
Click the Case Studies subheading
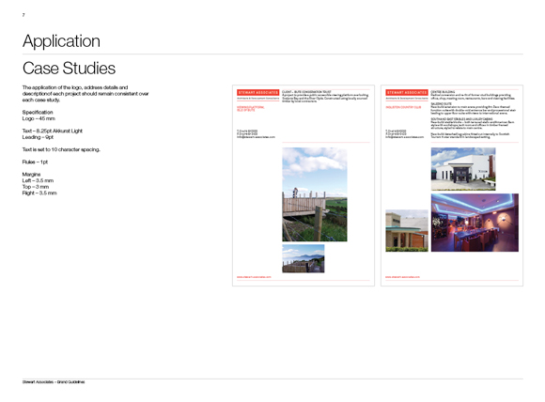click(69, 69)
